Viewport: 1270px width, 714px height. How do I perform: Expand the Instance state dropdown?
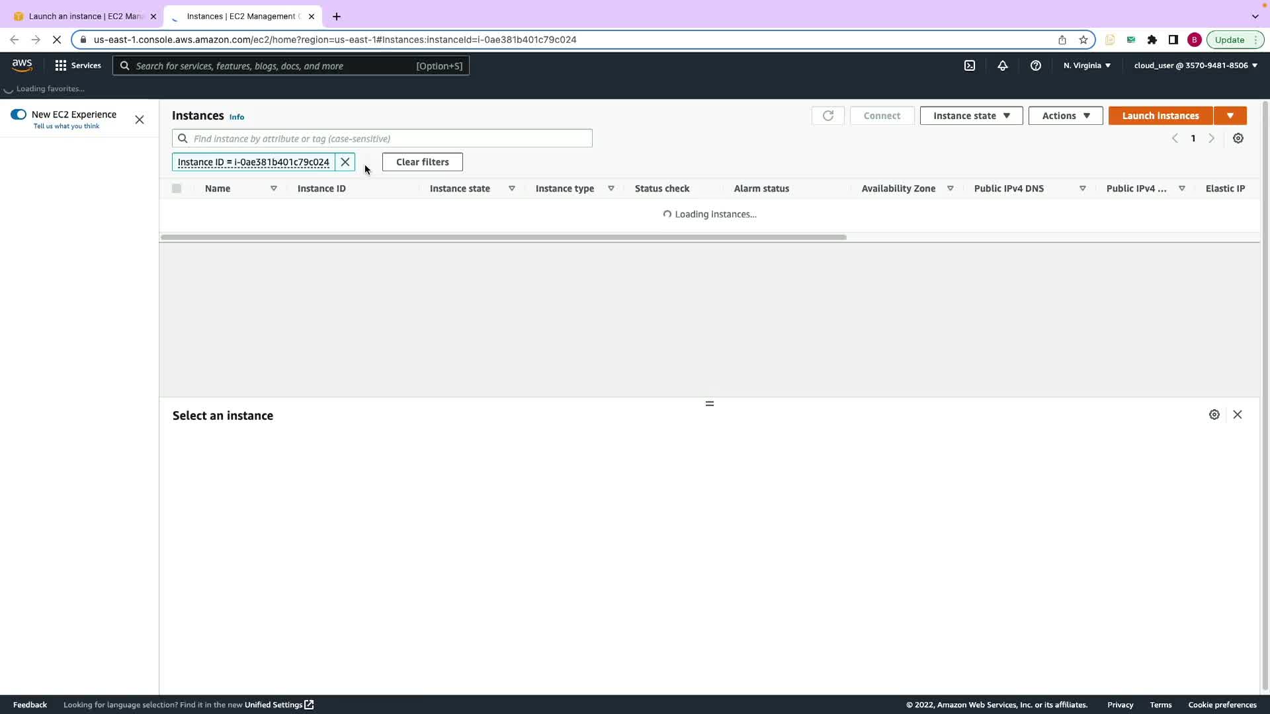[x=971, y=116]
